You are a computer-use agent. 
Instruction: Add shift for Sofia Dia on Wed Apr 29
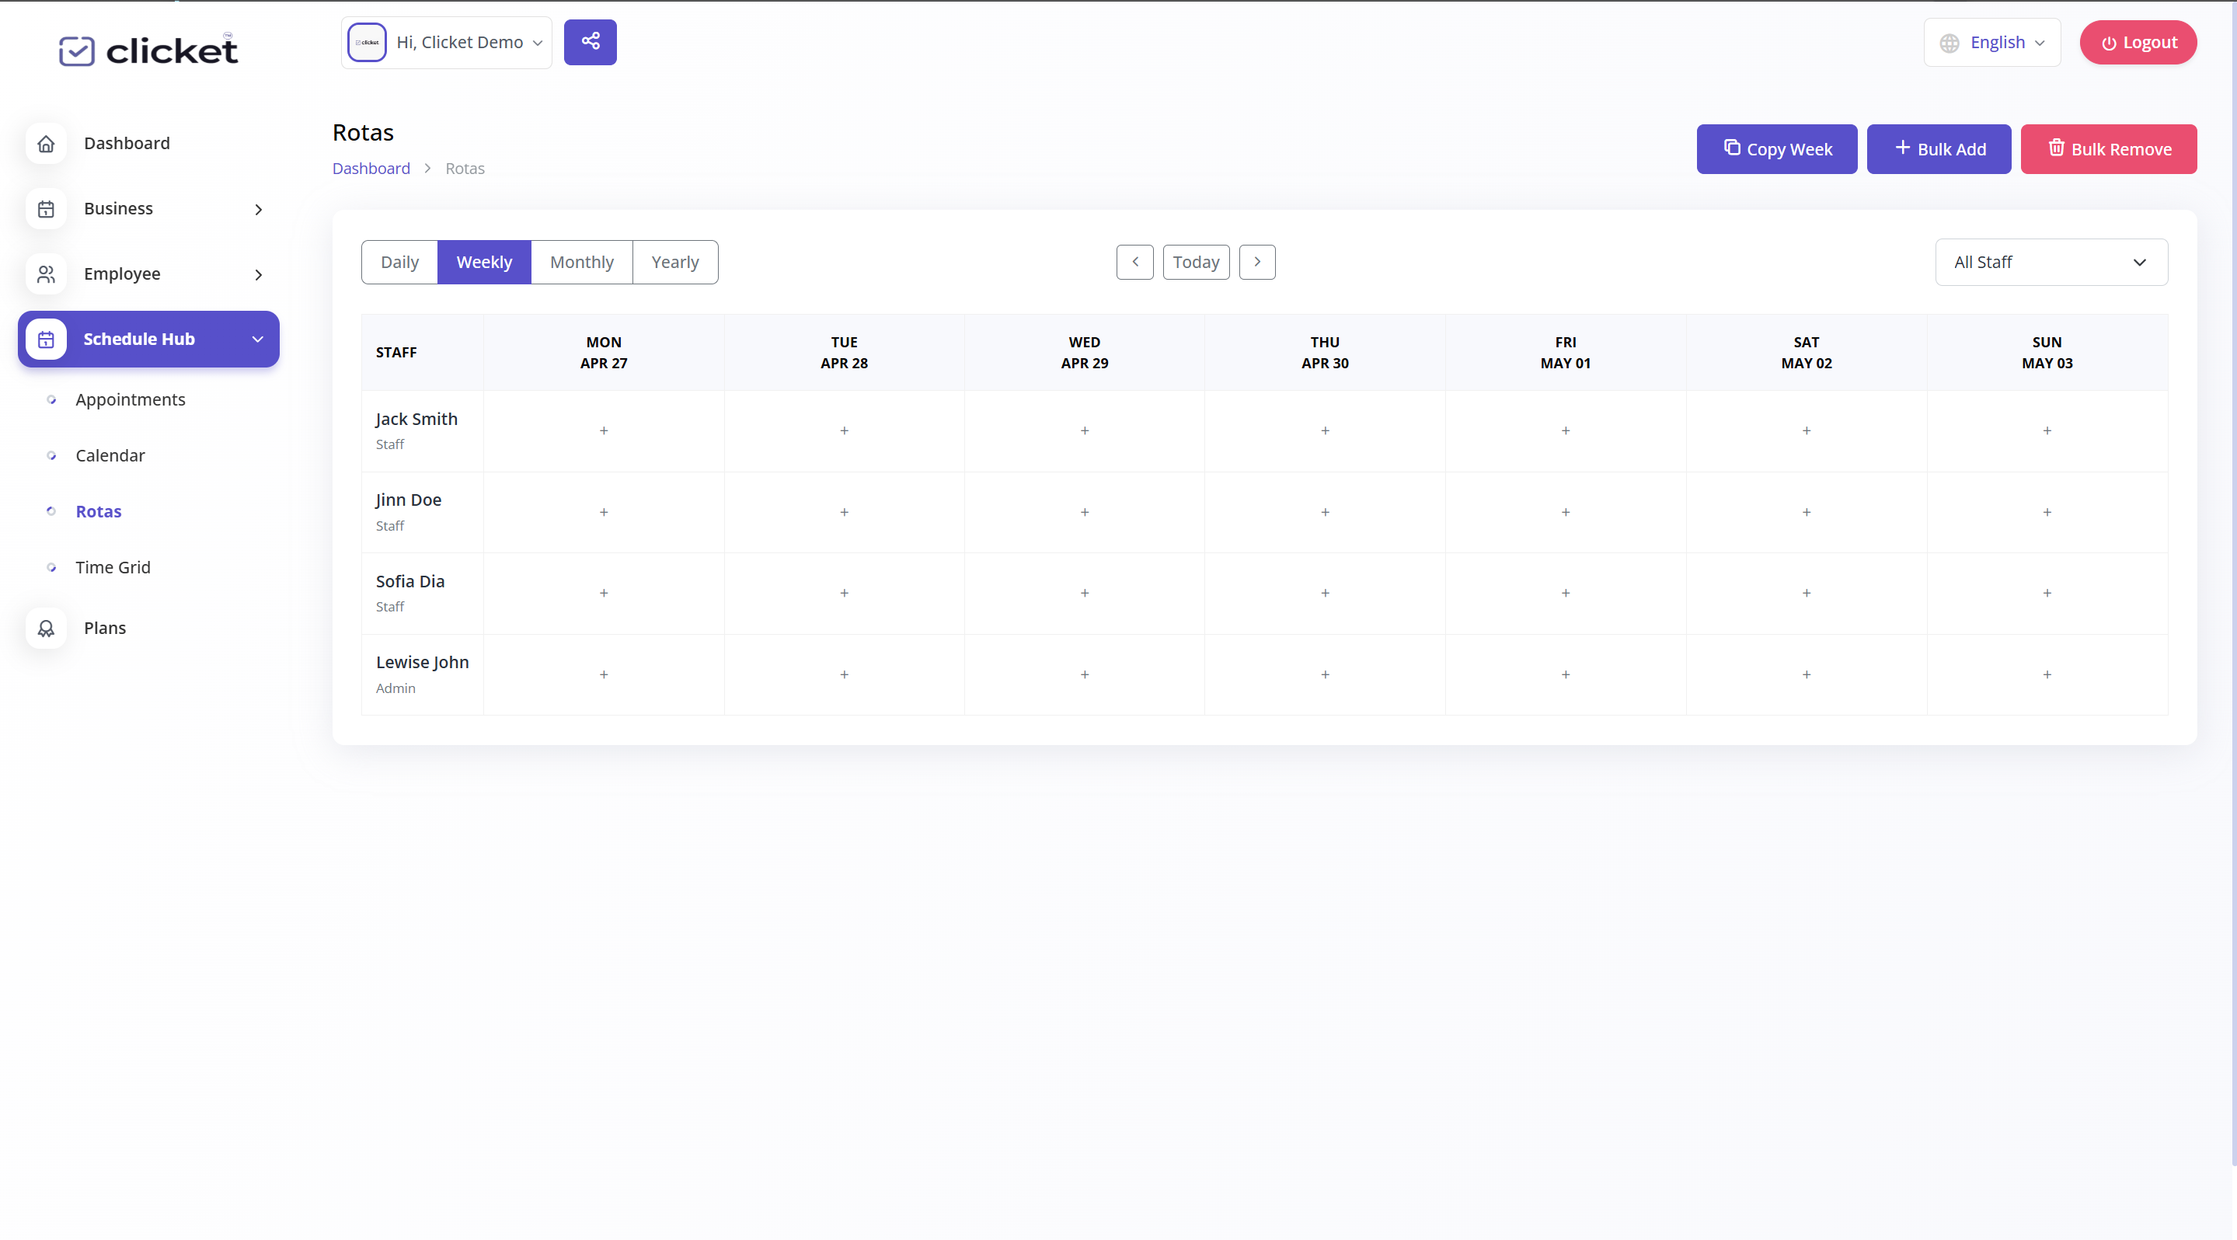tap(1085, 593)
